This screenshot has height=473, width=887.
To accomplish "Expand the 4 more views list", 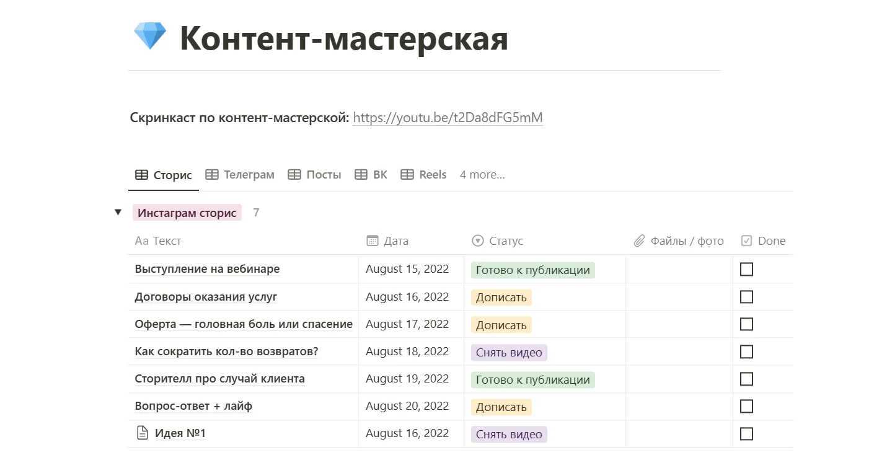I will coord(482,175).
